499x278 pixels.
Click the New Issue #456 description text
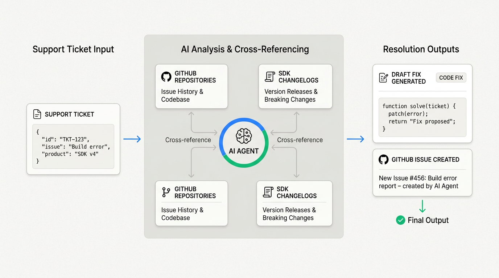click(418, 182)
